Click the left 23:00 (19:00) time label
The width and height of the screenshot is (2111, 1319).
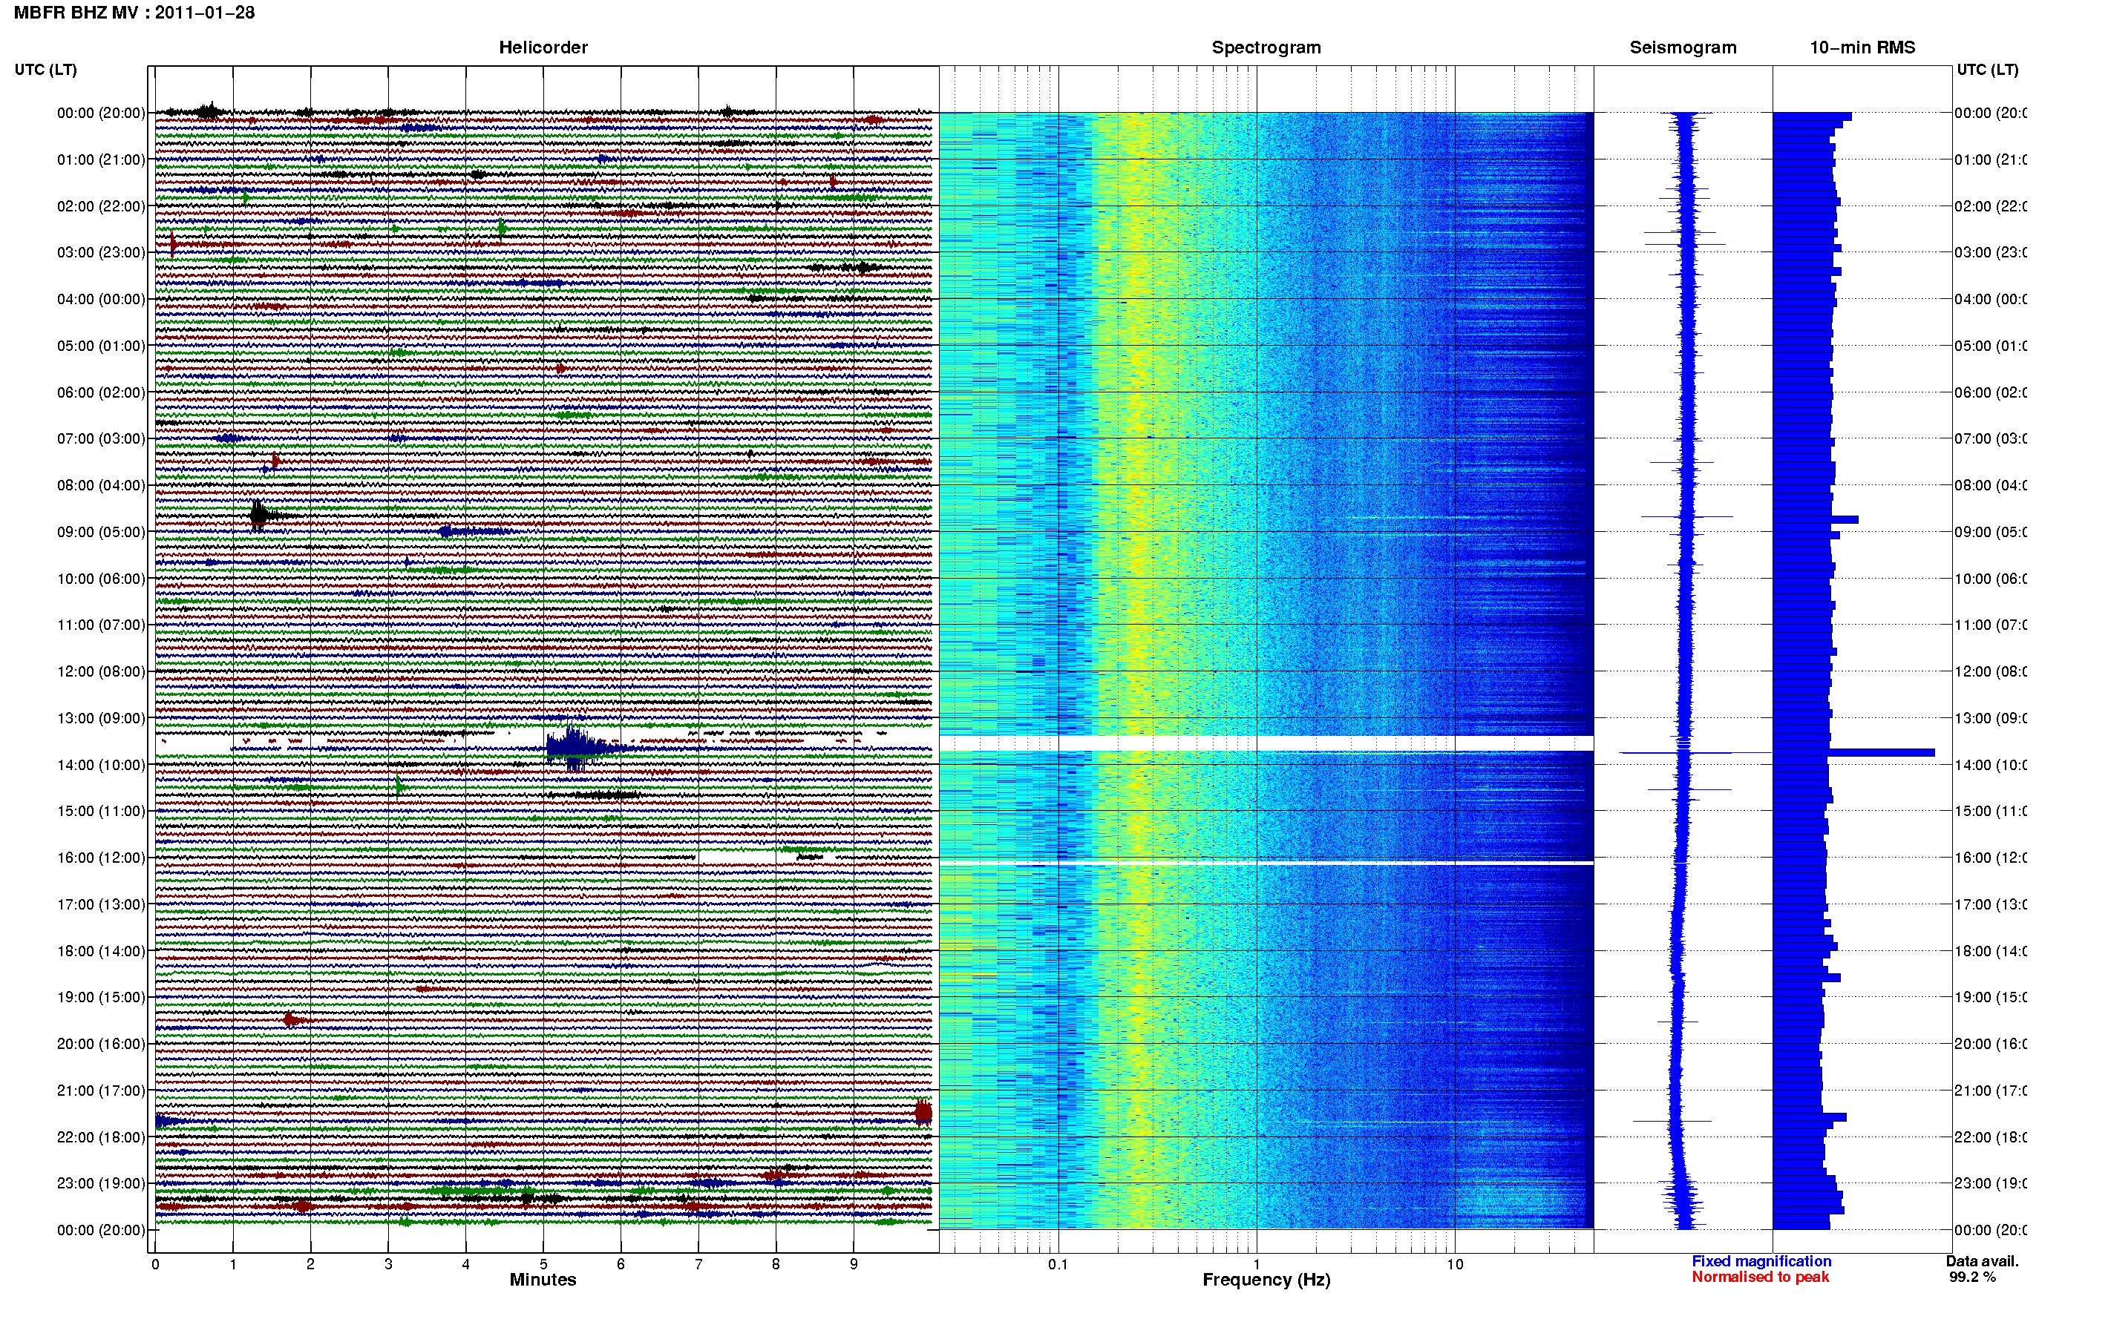pos(101,1184)
